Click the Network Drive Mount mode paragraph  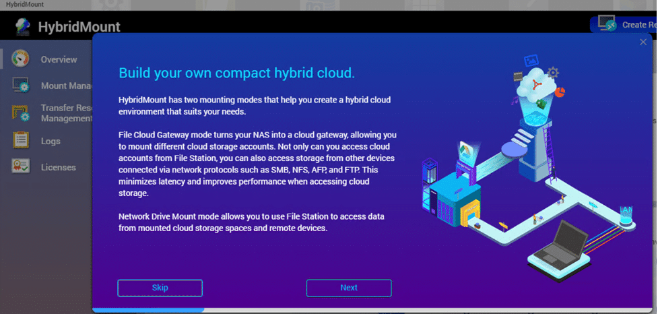coord(251,223)
